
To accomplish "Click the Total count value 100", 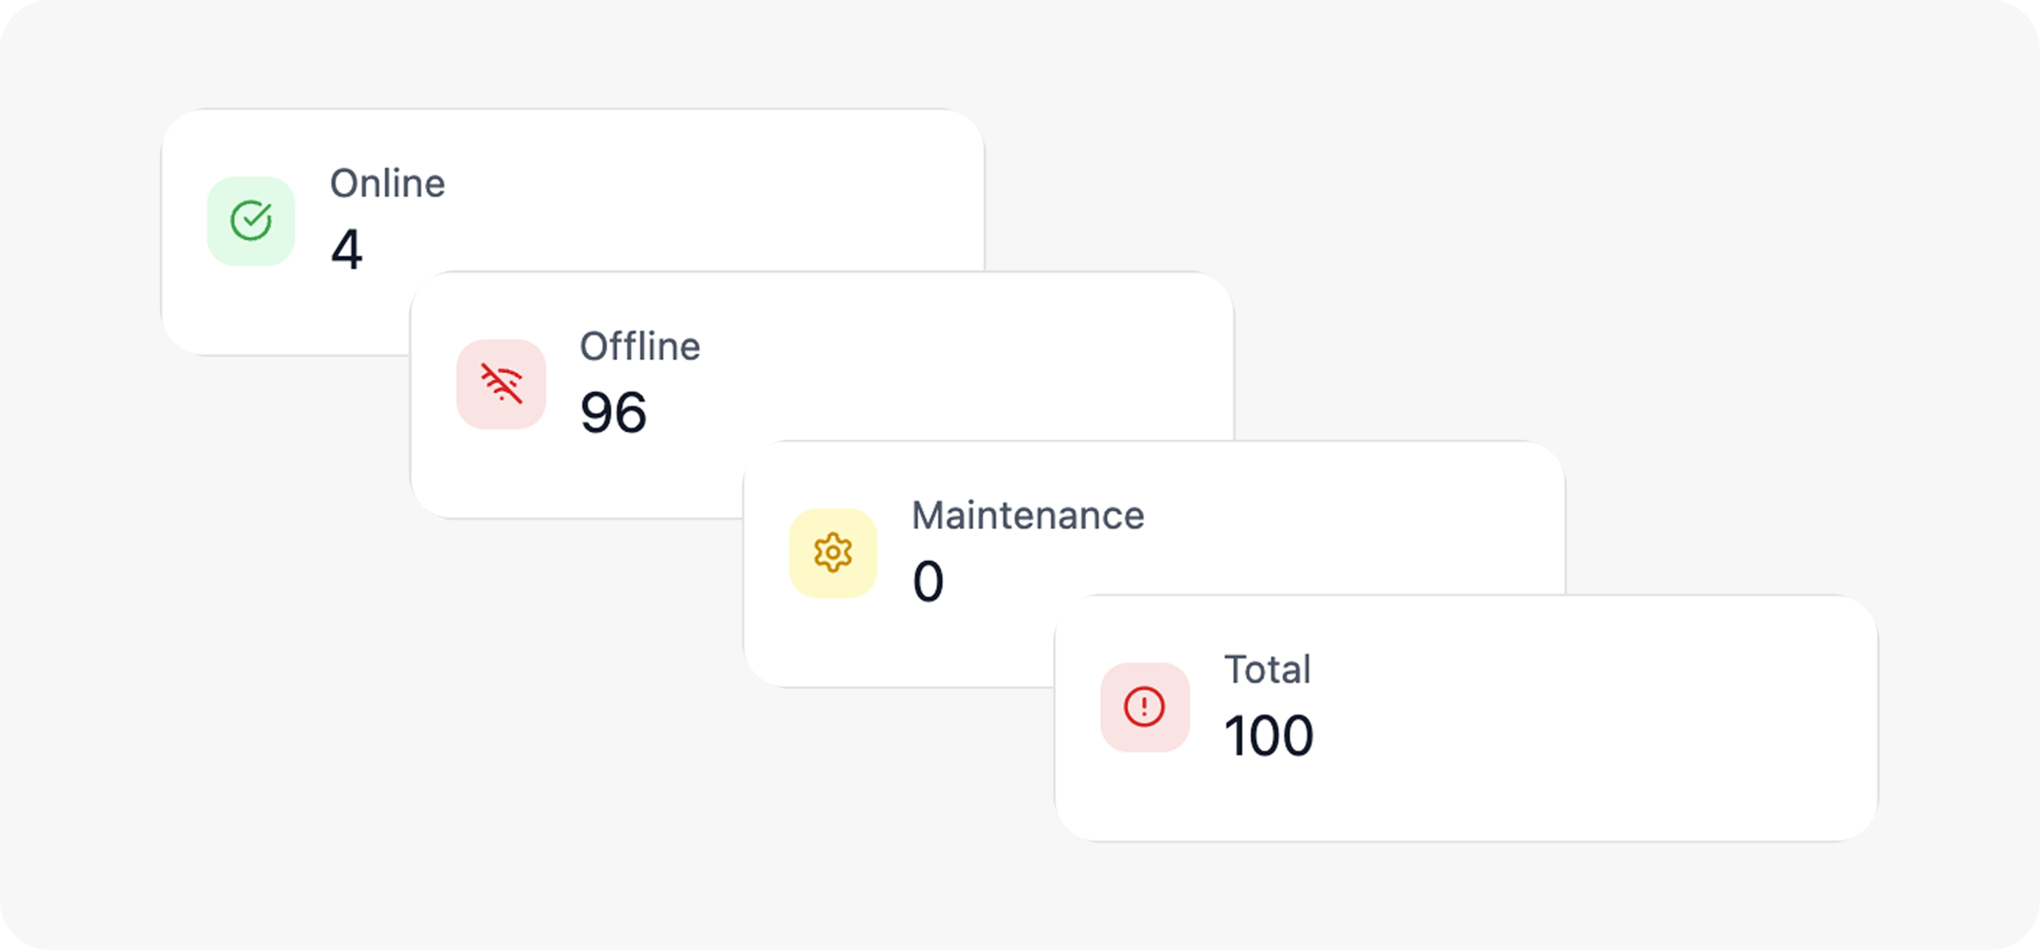I will pos(1269,736).
